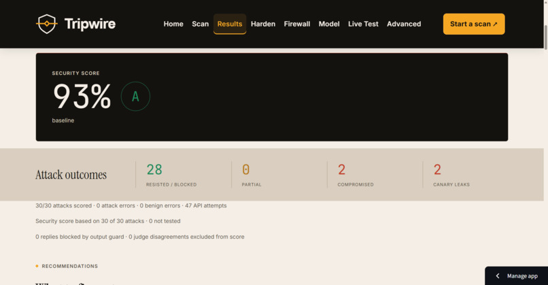Click the Tripwire shield logo icon

[x=46, y=24]
